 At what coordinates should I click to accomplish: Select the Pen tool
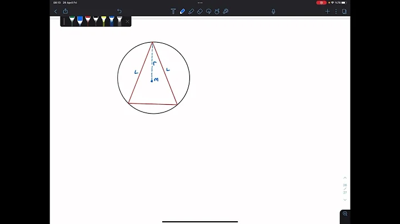[x=182, y=11]
